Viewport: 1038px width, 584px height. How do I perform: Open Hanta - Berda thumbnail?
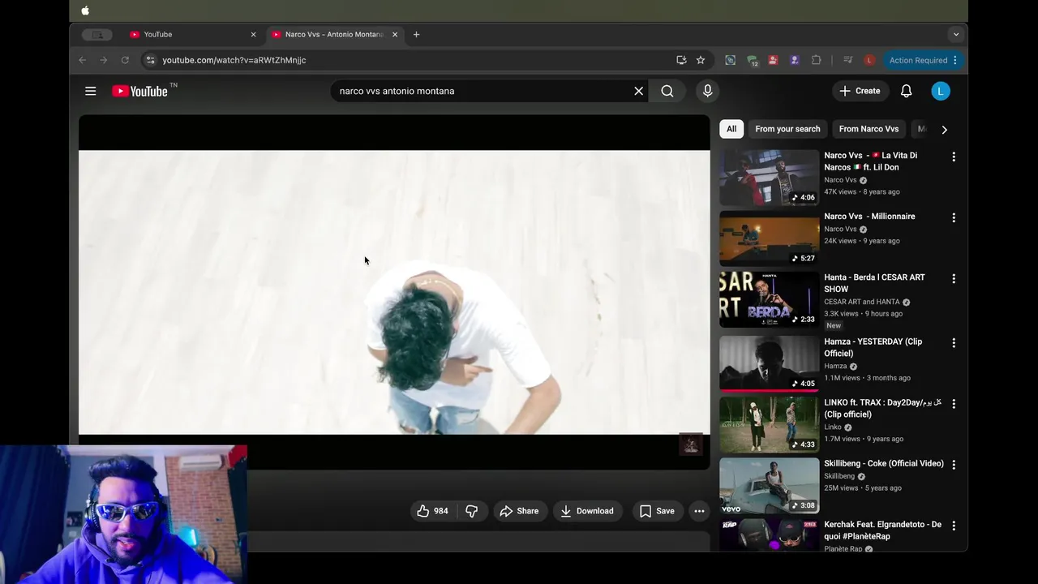click(x=769, y=299)
